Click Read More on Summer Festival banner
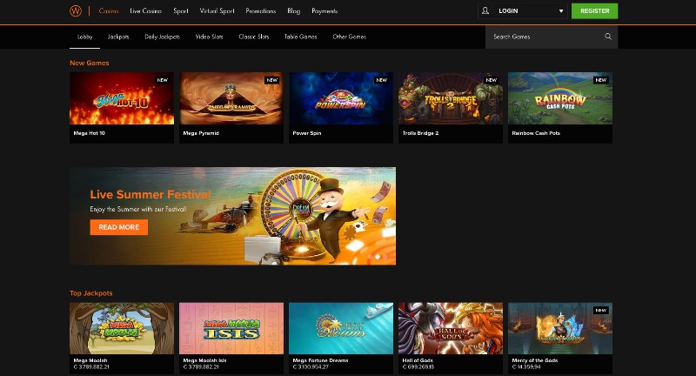This screenshot has height=376, width=696. (119, 227)
